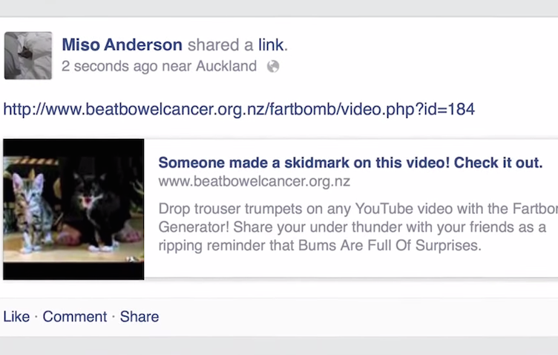Open the '2 seconds ago' timestamp
This screenshot has height=355, width=558.
109,66
